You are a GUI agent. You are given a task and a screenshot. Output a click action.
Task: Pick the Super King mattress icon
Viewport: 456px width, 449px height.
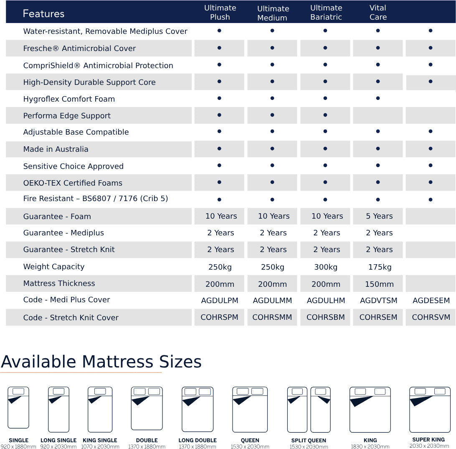point(430,409)
